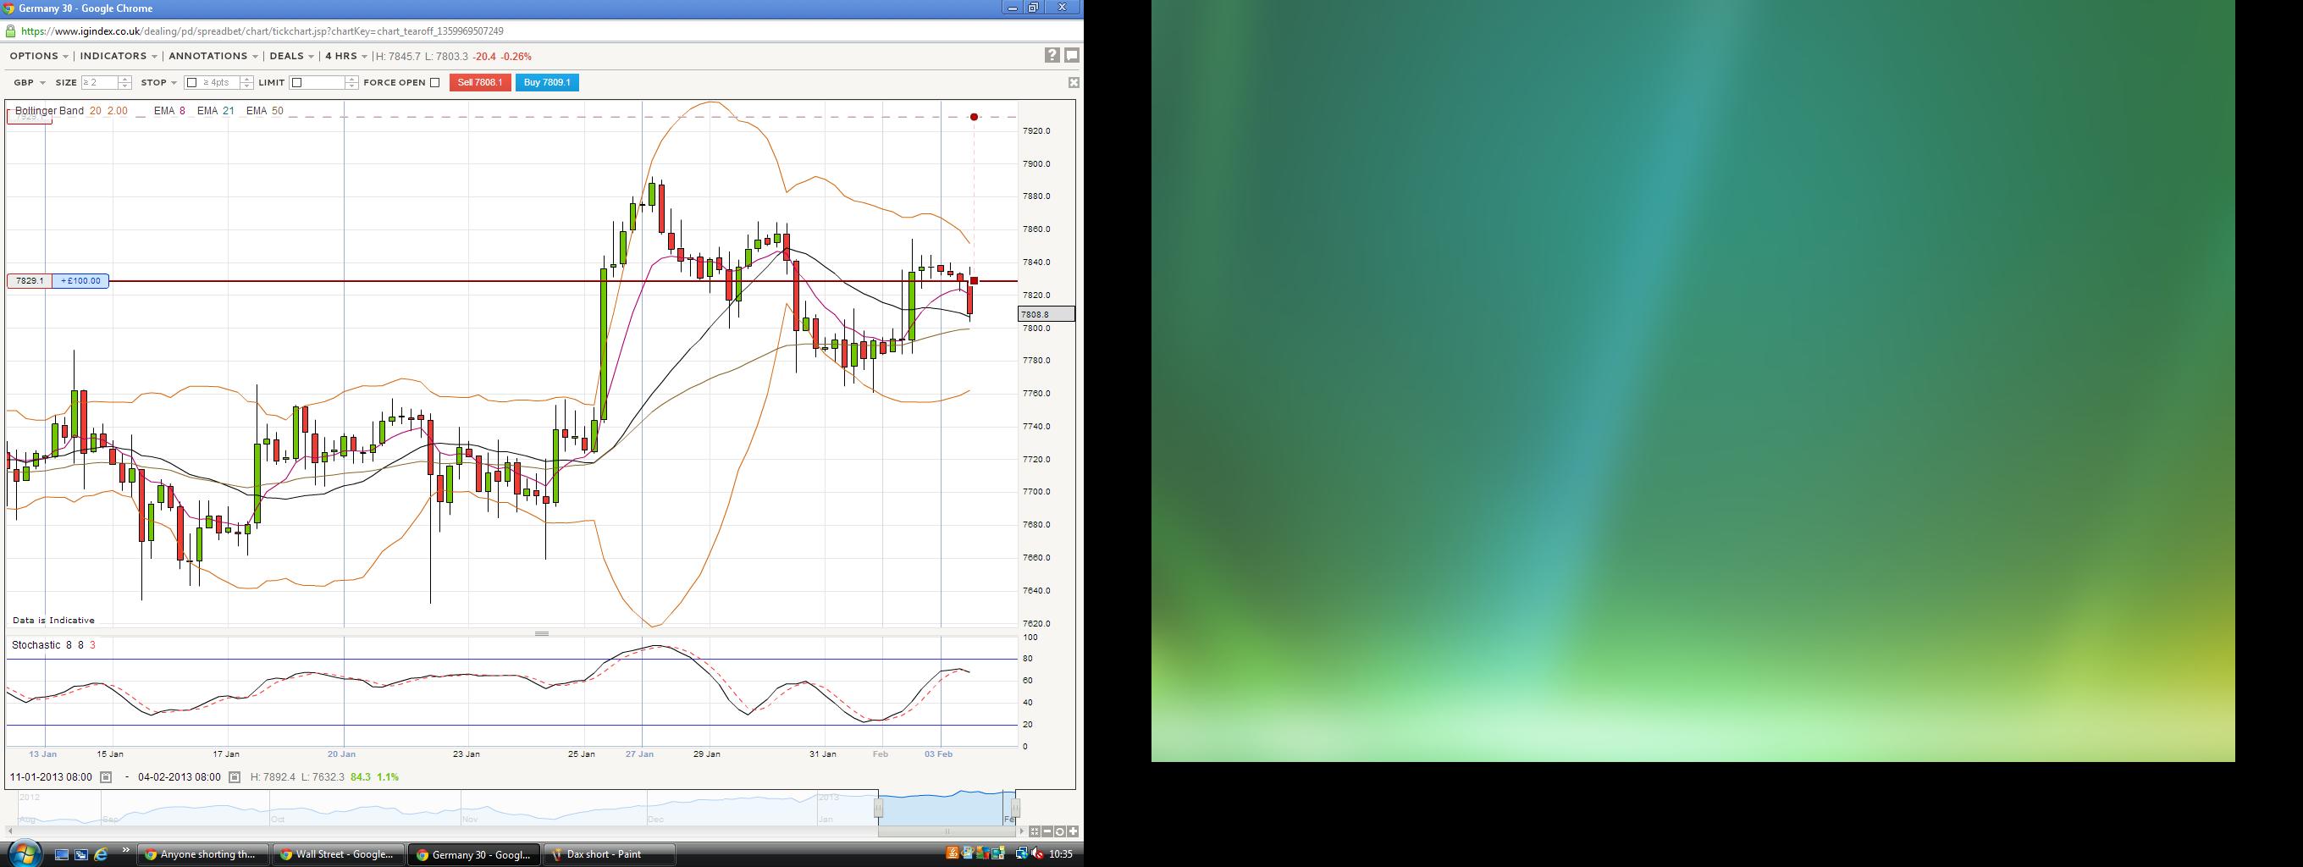2303x867 pixels.
Task: Click the secure padlock icon in address bar
Action: 11,31
